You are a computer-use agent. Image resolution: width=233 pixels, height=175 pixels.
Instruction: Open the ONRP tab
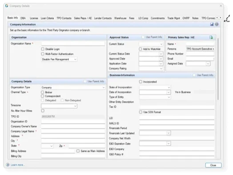(x=186, y=18)
